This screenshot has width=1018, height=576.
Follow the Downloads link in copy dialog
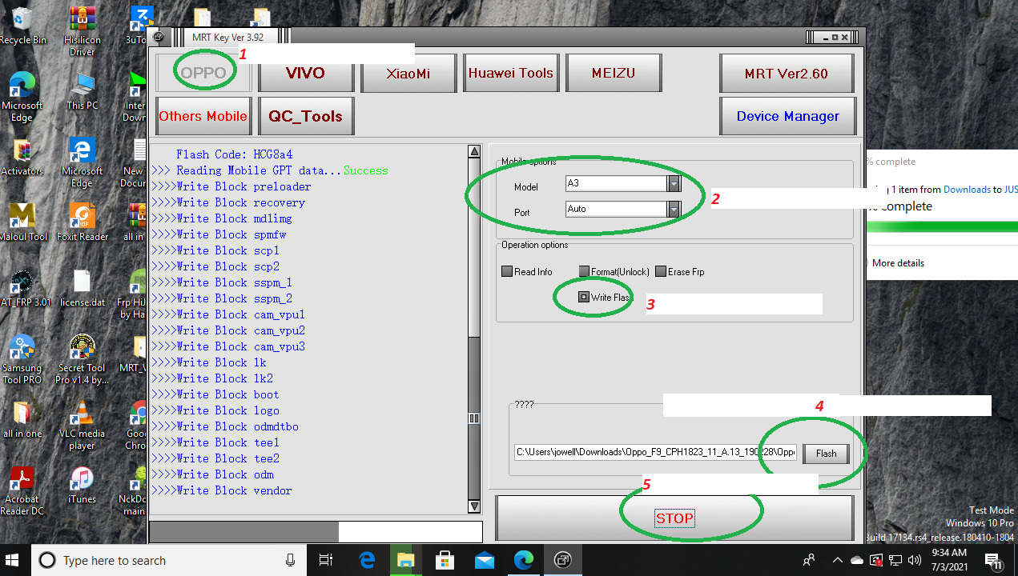coord(967,190)
